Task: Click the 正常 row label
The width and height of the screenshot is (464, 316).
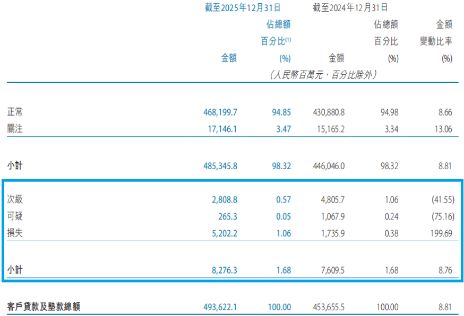Action: [15, 112]
